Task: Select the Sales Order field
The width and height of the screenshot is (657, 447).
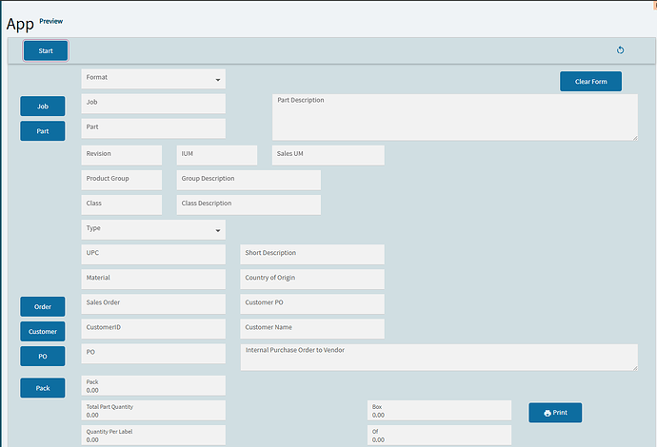Action: click(x=153, y=303)
